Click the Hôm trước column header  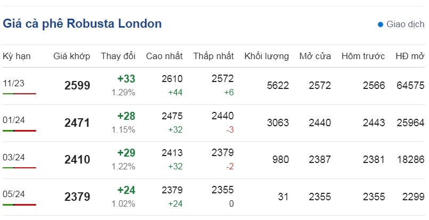click(363, 56)
